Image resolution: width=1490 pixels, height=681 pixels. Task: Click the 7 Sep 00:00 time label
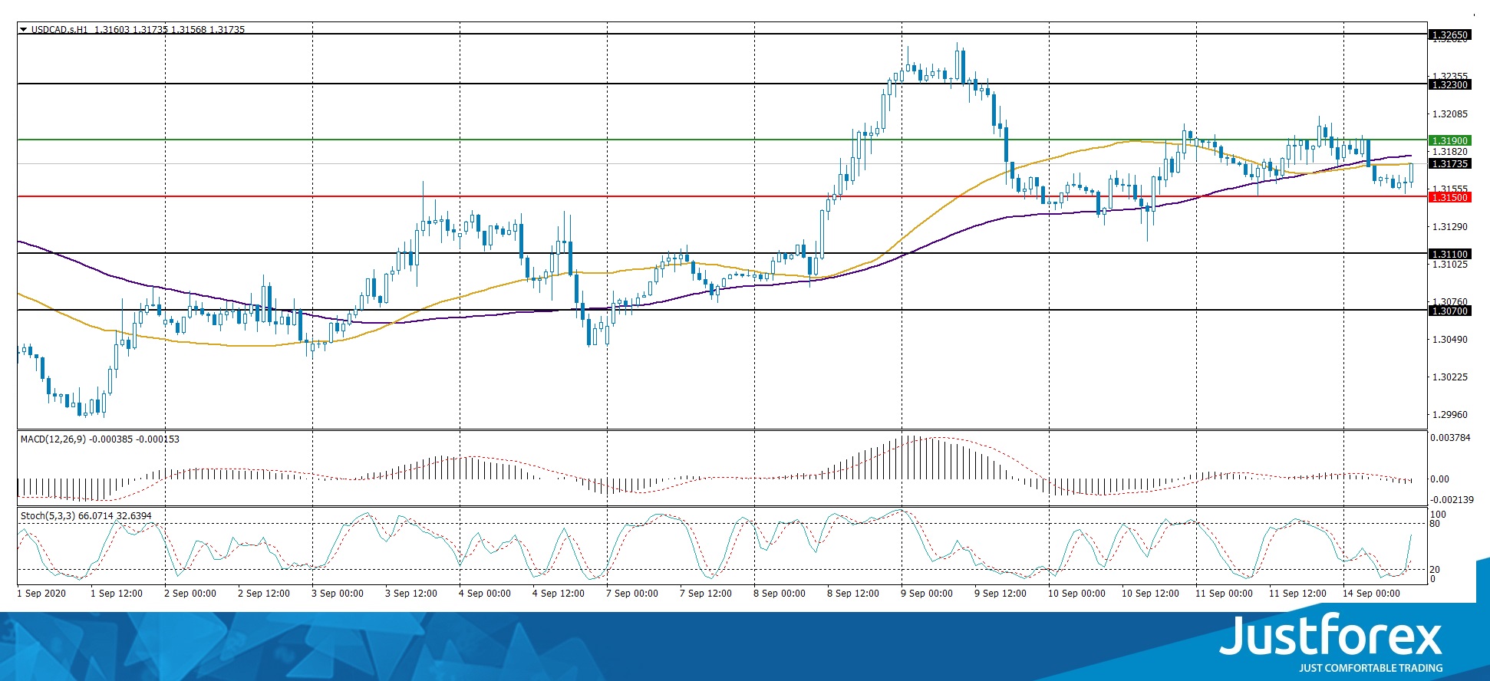(x=632, y=594)
